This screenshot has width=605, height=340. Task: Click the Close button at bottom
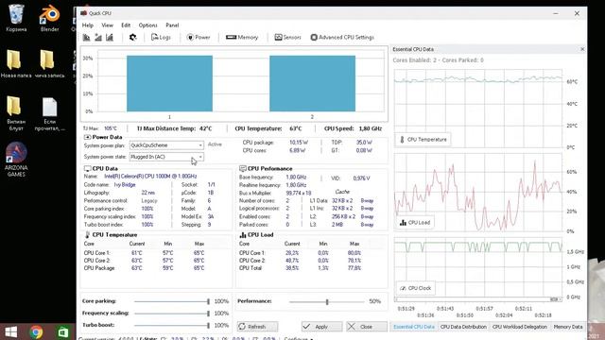[367, 327]
